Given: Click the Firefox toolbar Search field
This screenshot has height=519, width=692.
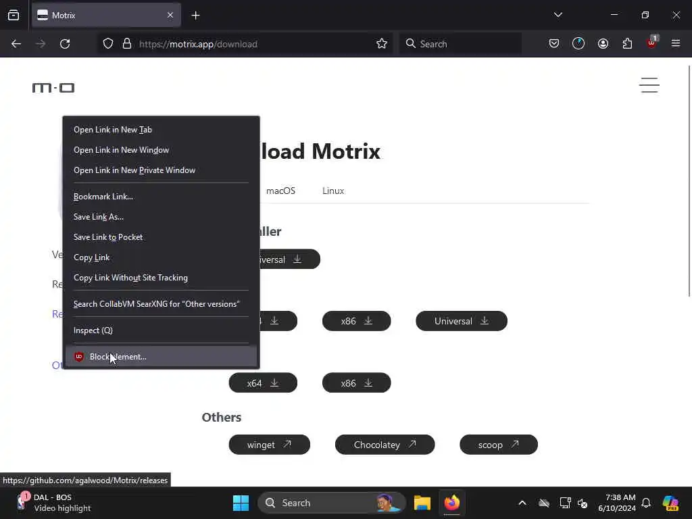Looking at the screenshot, I should (x=460, y=44).
